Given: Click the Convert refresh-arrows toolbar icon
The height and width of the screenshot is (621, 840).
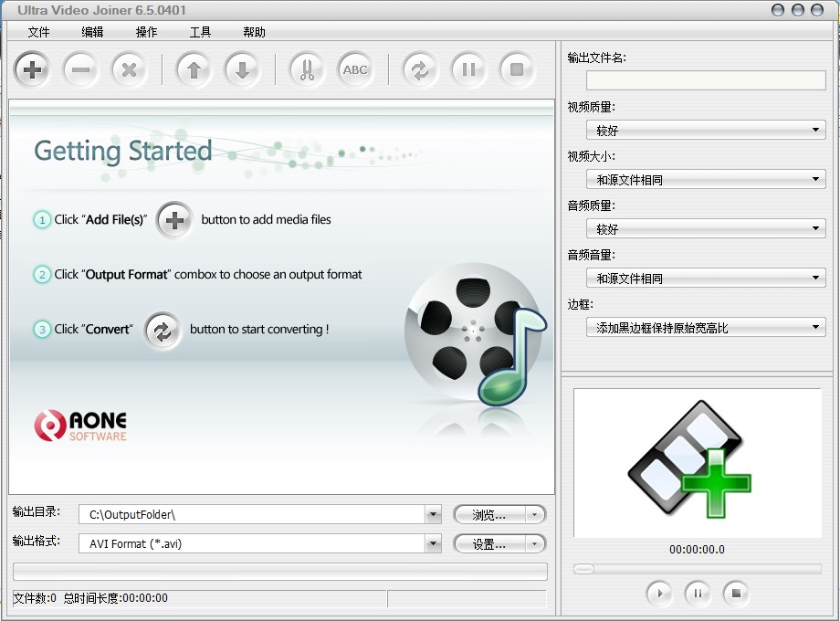Looking at the screenshot, I should click(x=420, y=70).
